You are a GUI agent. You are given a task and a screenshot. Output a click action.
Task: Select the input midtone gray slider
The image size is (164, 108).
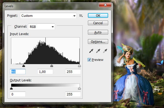(x=52, y=66)
